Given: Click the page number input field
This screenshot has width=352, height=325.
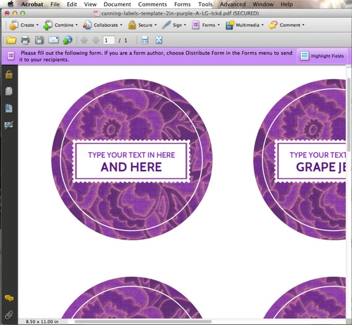Looking at the screenshot, I should click(109, 40).
